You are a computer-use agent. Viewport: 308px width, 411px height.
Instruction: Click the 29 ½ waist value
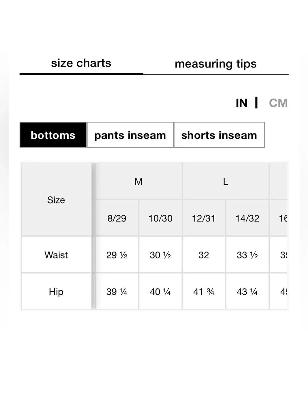117,255
